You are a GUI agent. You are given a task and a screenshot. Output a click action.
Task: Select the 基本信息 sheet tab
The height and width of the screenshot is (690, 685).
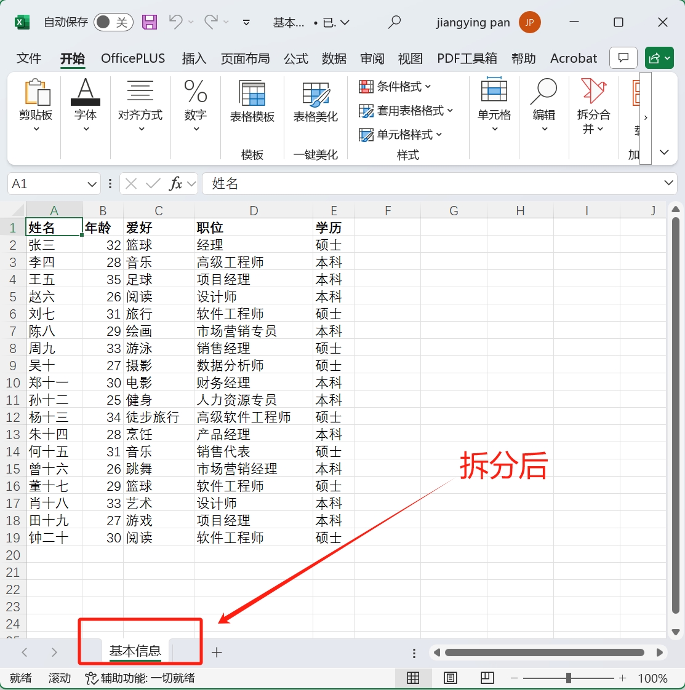pos(135,652)
